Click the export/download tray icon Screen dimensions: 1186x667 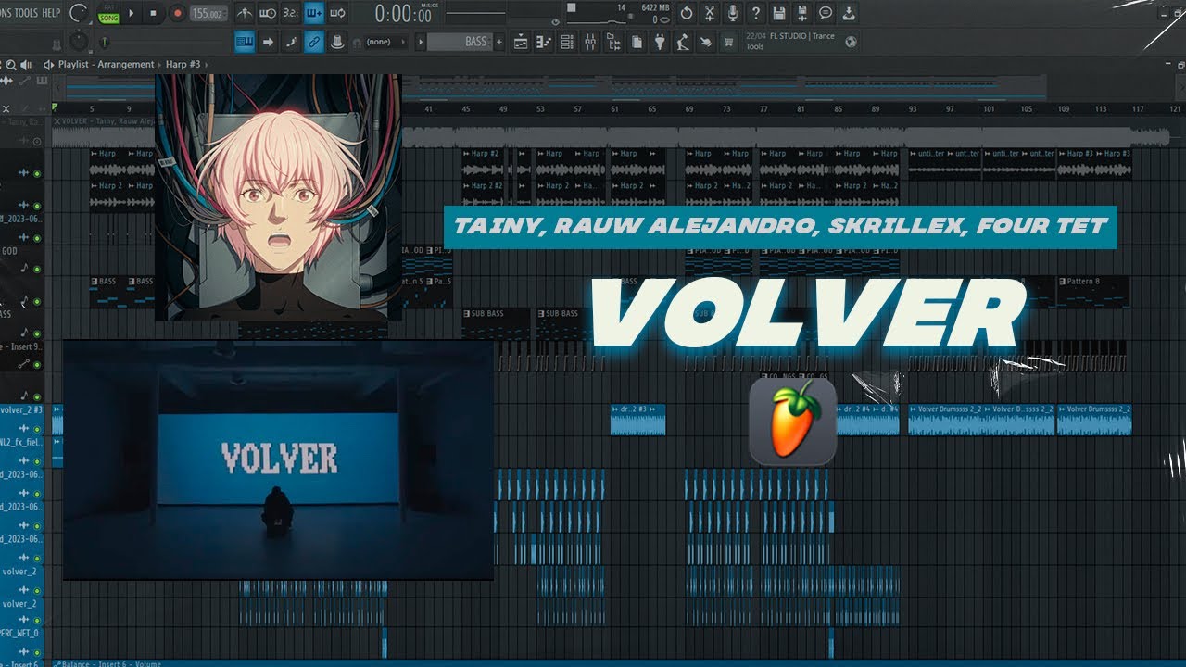tap(850, 13)
